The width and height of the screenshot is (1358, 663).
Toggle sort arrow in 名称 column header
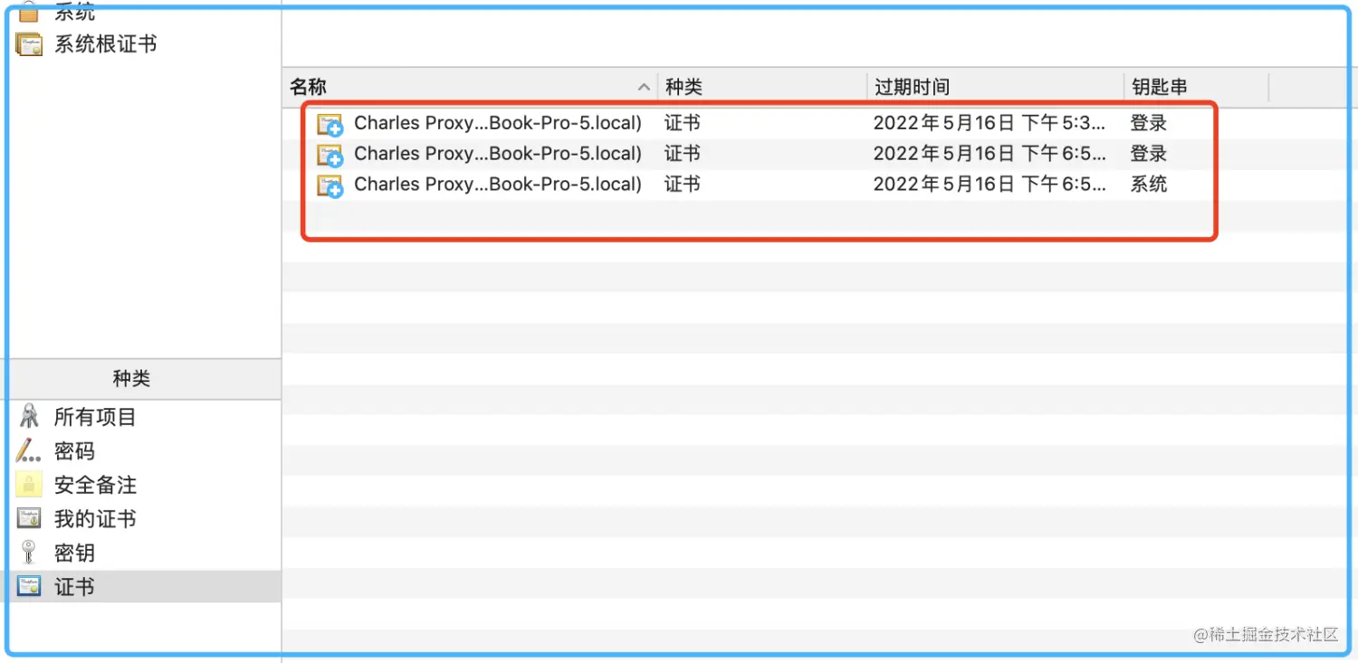644,87
